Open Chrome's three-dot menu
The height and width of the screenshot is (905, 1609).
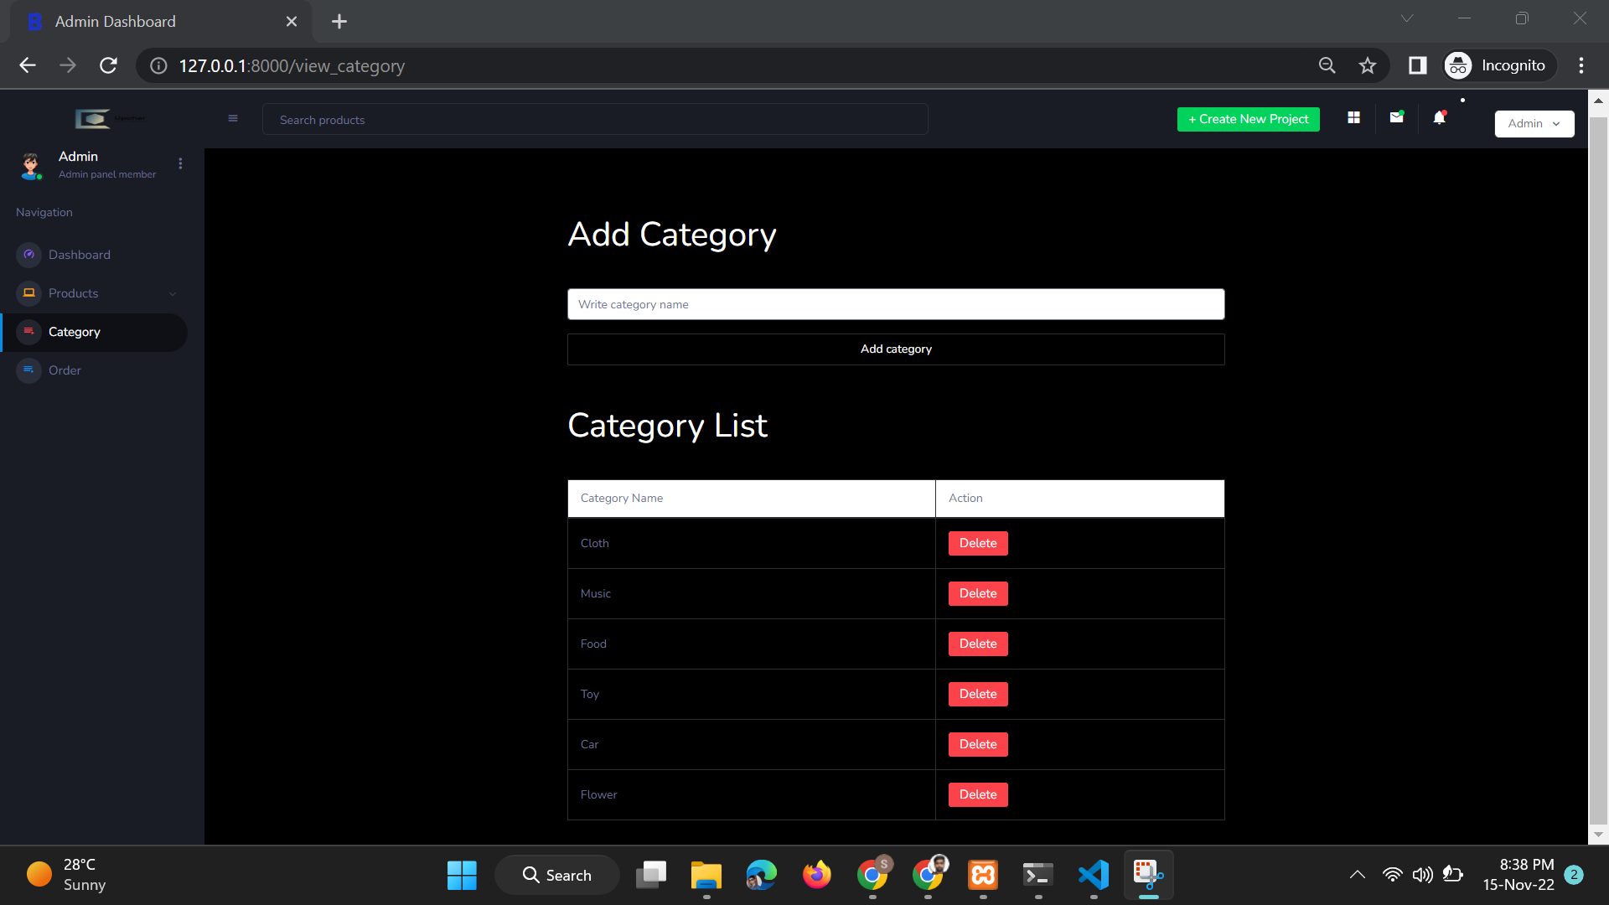click(1581, 65)
